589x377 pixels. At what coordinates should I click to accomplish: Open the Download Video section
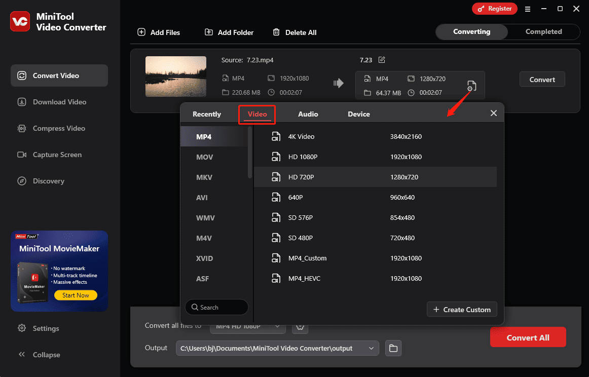coord(59,102)
